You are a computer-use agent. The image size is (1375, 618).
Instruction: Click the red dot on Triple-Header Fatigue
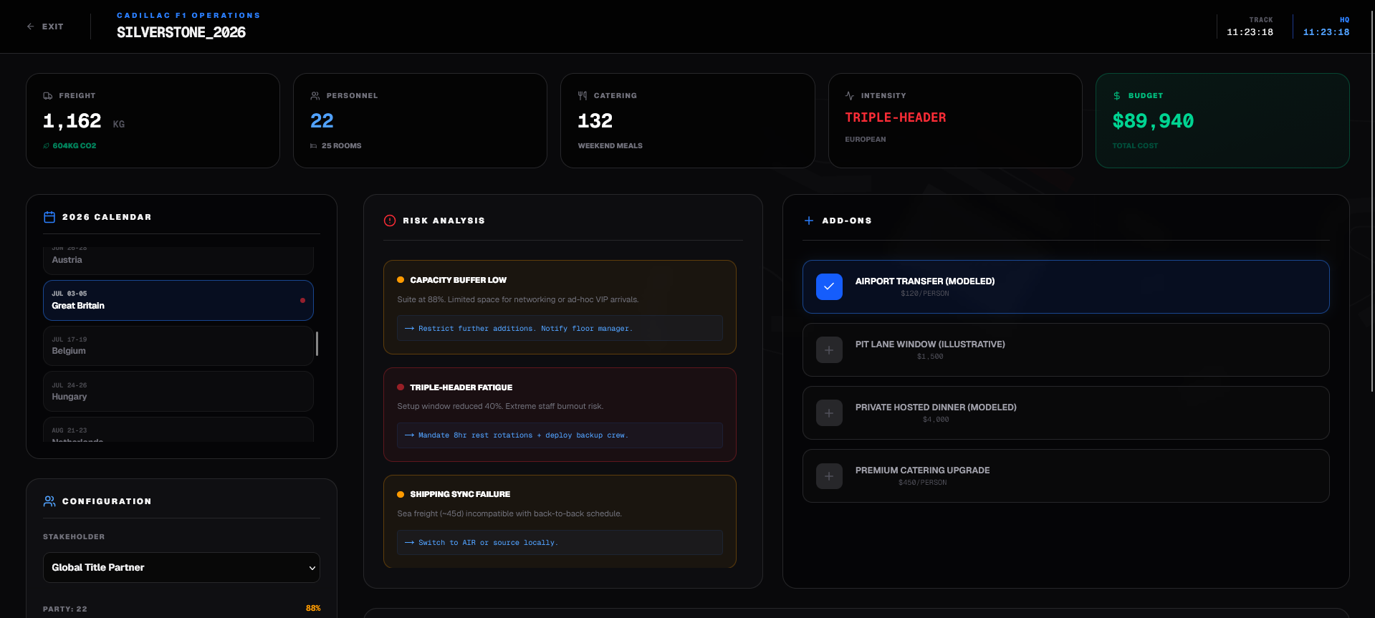point(401,387)
